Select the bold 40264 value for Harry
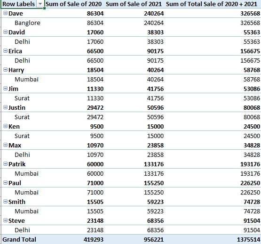Image resolution: width=261 pixels, height=244 pixels. [x=156, y=70]
